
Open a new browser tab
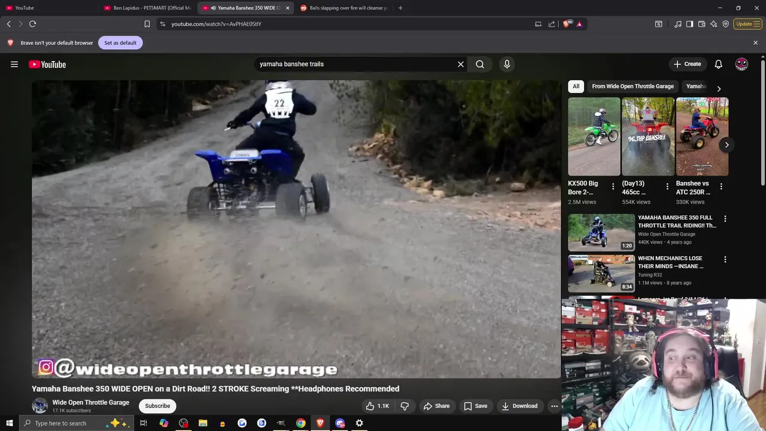click(400, 8)
